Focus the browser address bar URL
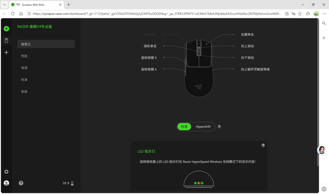 [157, 14]
